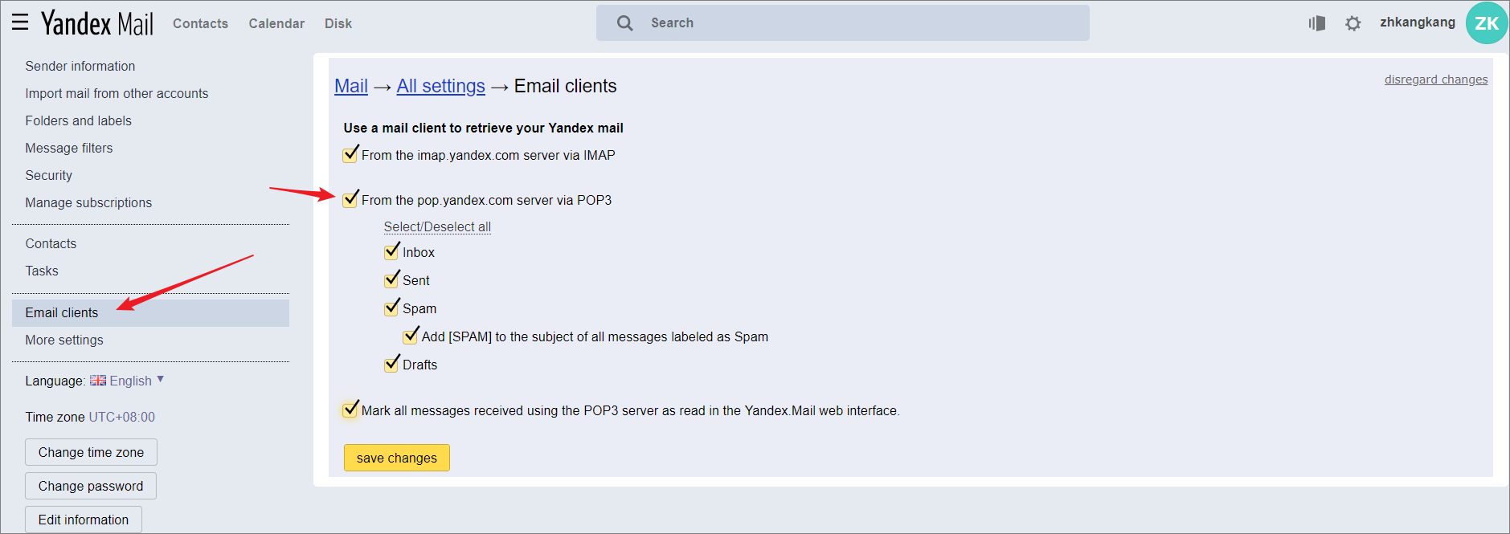1510x534 pixels.
Task: Click the search magnifier icon
Action: pos(624,23)
